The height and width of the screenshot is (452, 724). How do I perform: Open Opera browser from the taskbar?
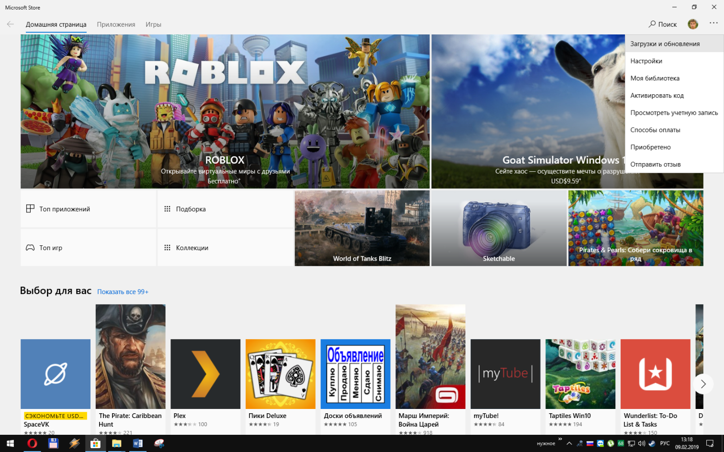tap(32, 443)
